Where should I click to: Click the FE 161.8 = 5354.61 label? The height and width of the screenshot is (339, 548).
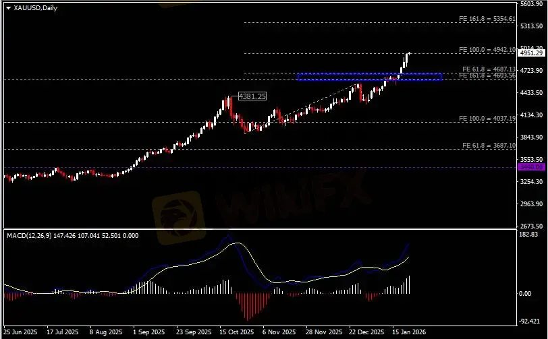click(x=487, y=19)
